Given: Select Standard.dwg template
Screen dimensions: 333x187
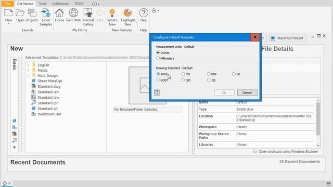Looking at the screenshot, I should 49,86.
